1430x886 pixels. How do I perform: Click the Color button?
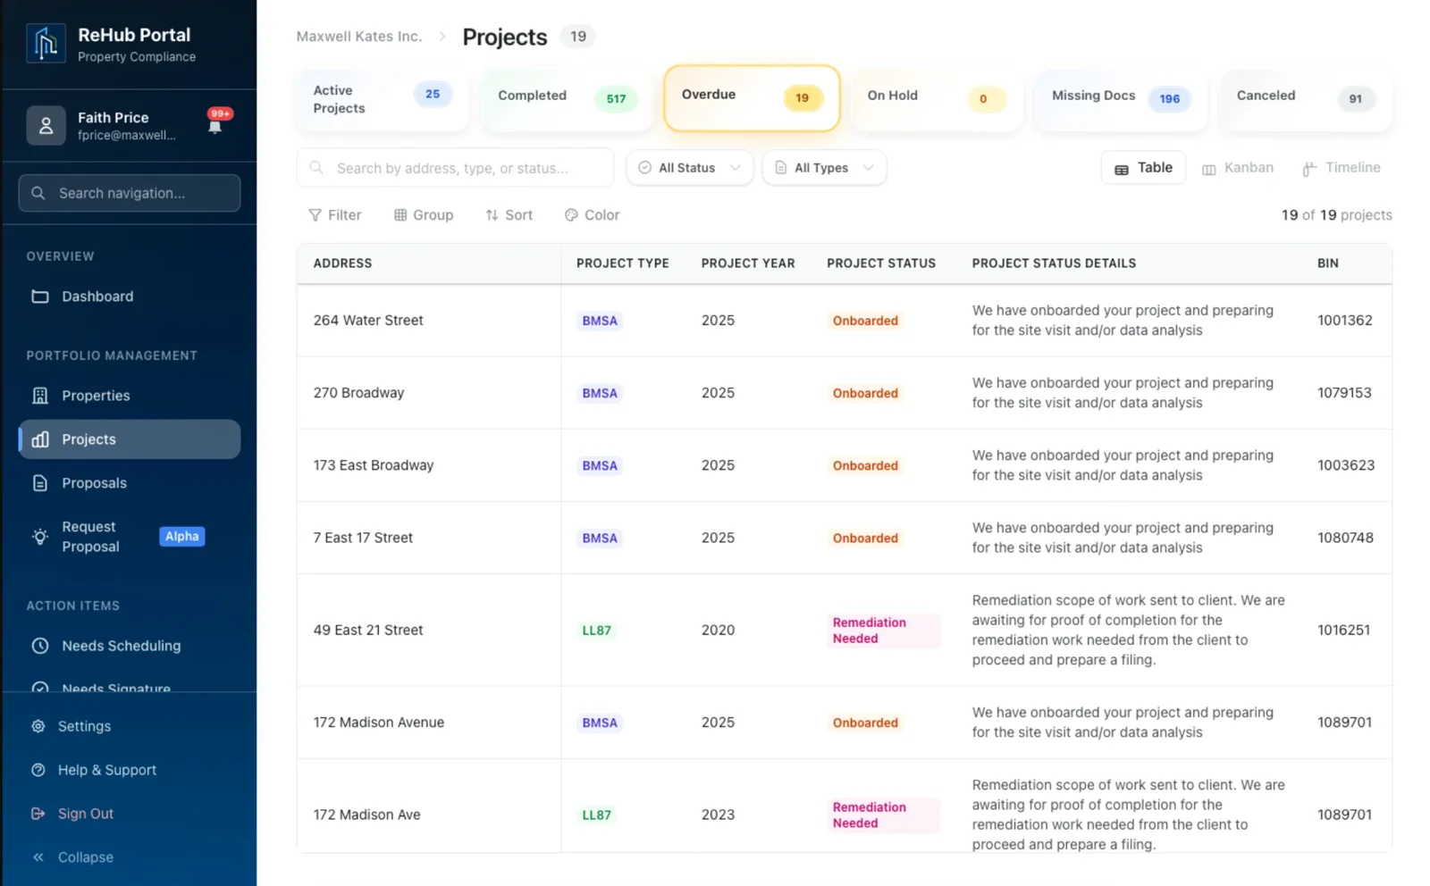pos(592,215)
